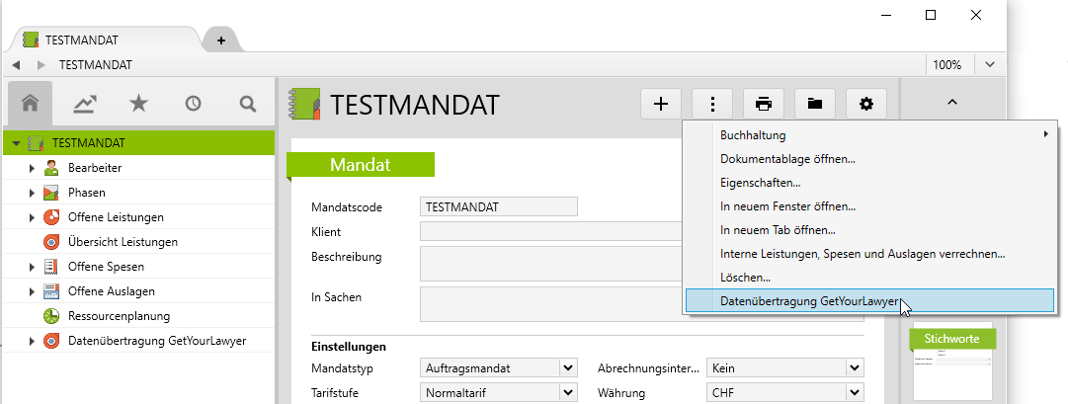Select Datenübertragung GetYourLawyer menu entry
This screenshot has width=1068, height=404.
point(869,300)
